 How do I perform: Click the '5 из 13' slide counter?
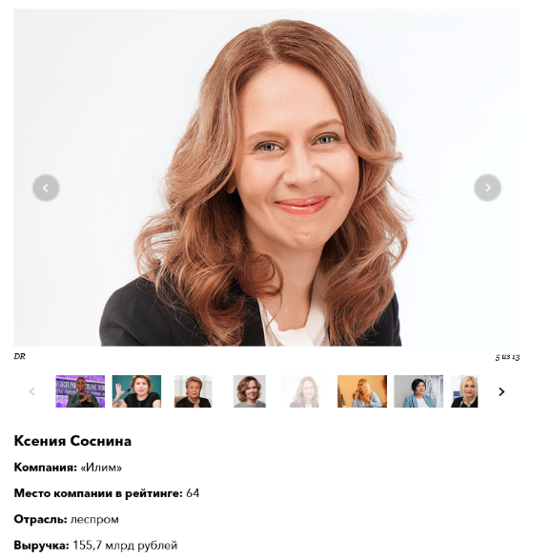click(x=507, y=357)
